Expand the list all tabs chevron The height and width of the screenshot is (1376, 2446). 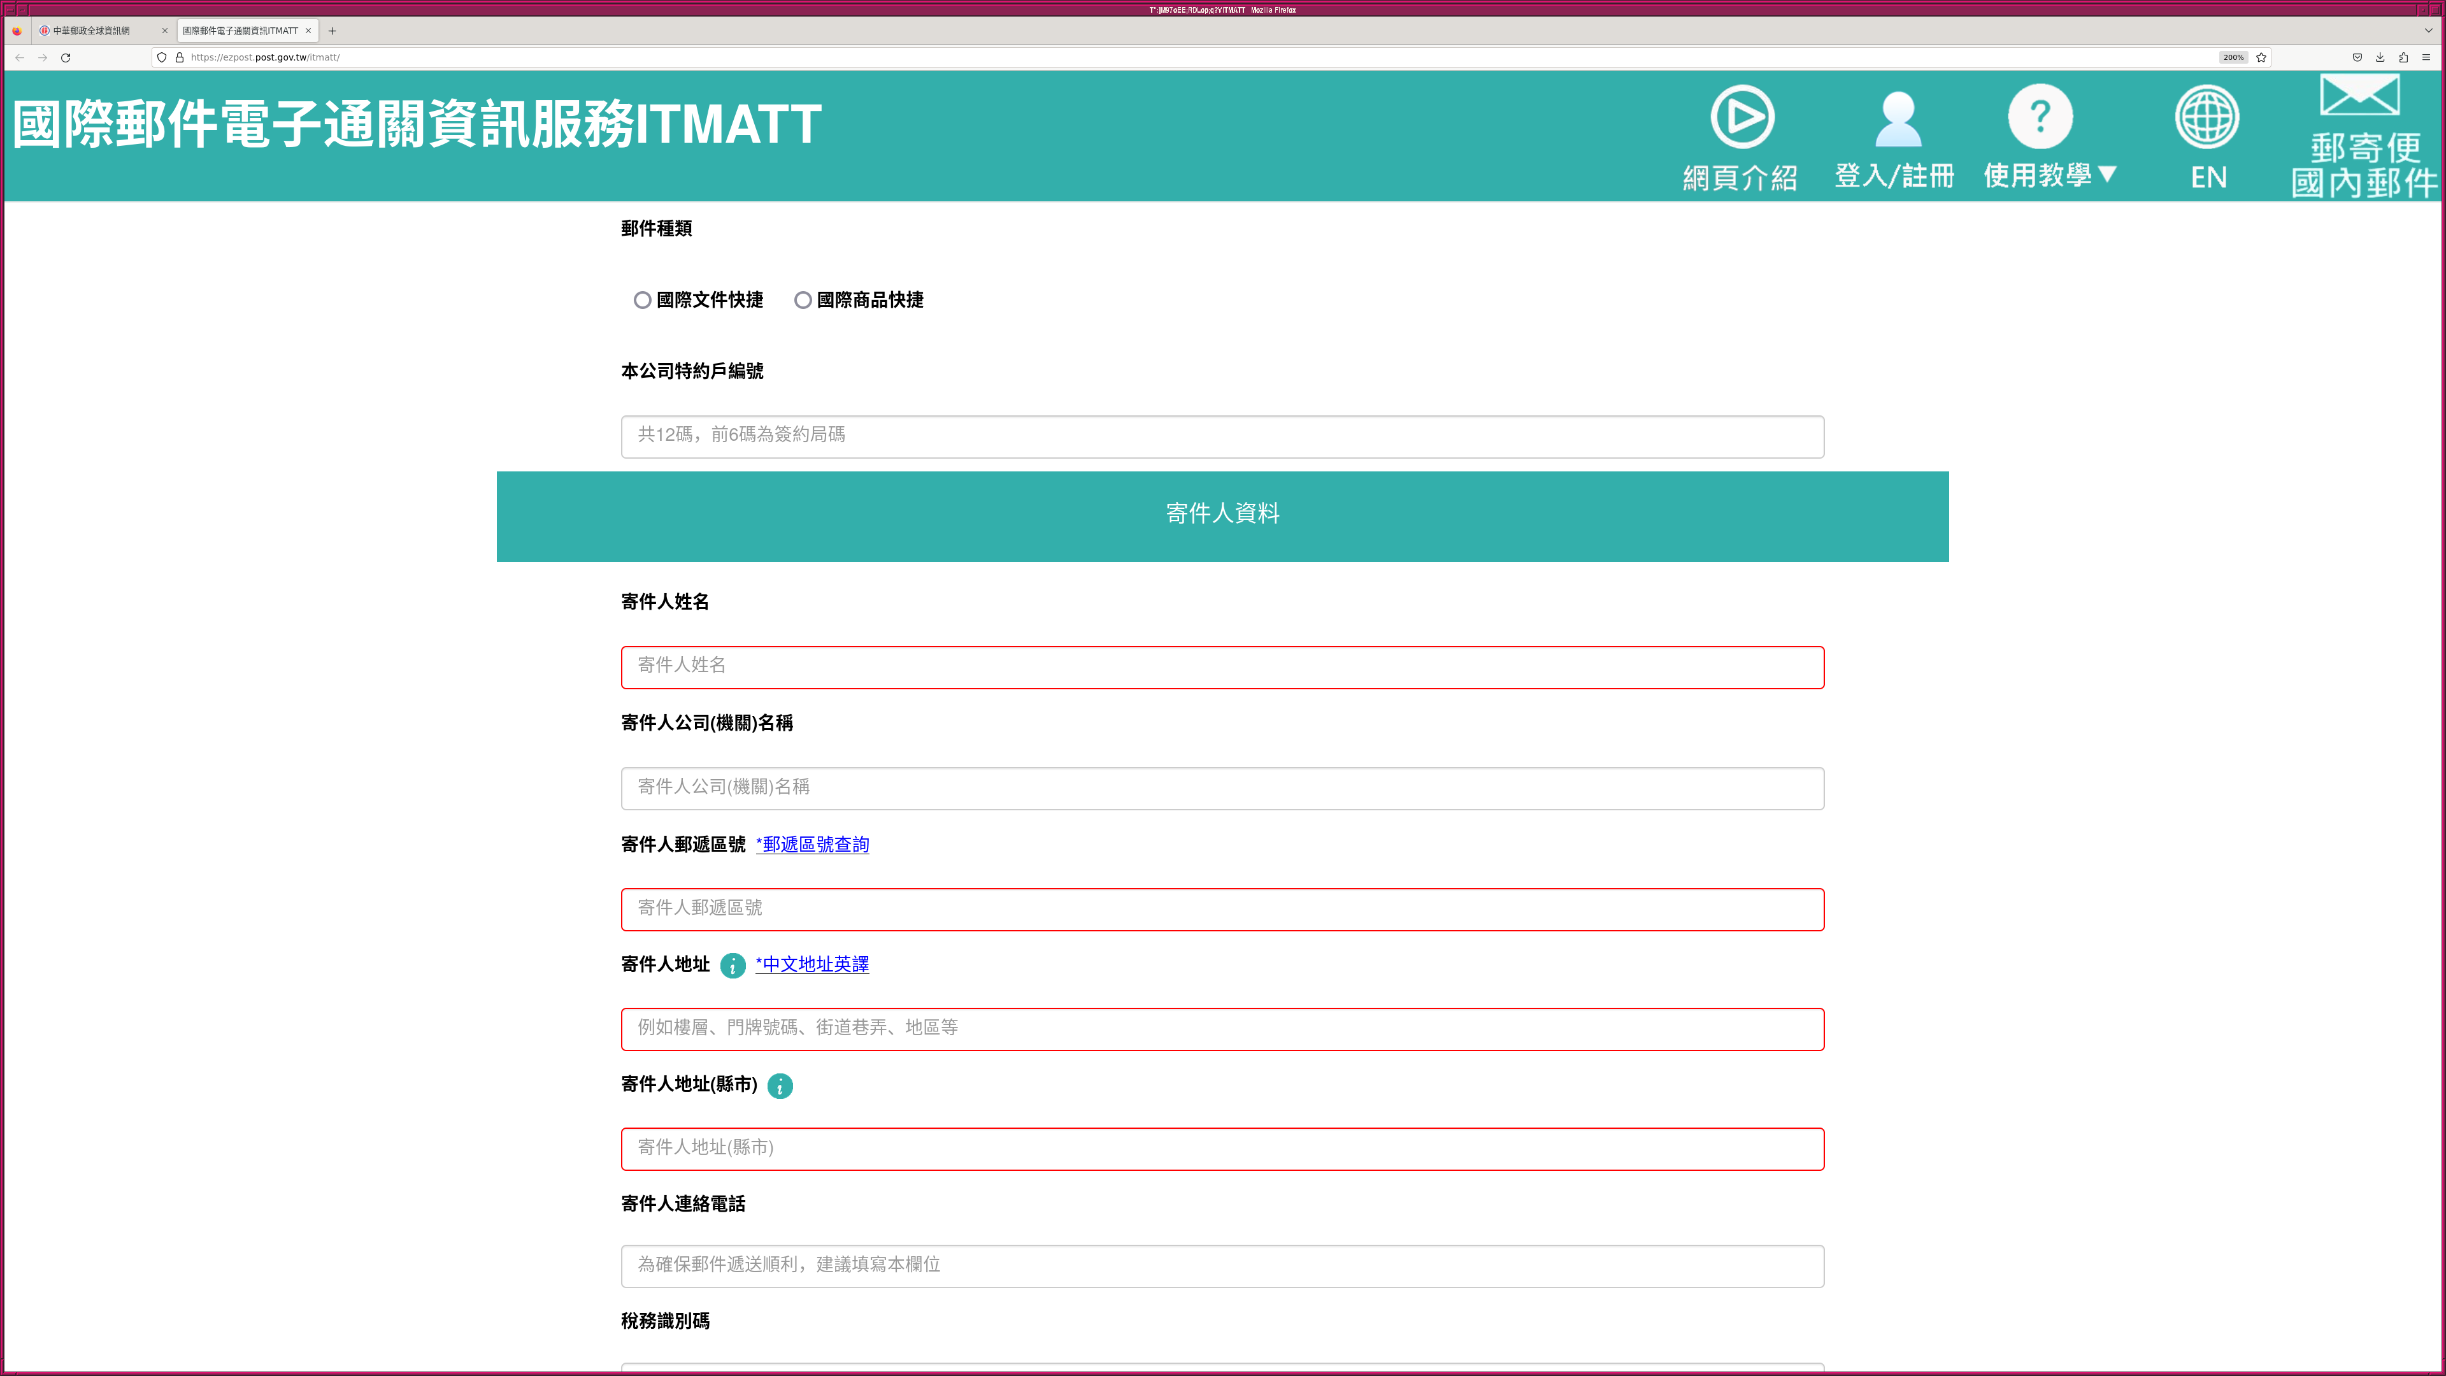2428,31
